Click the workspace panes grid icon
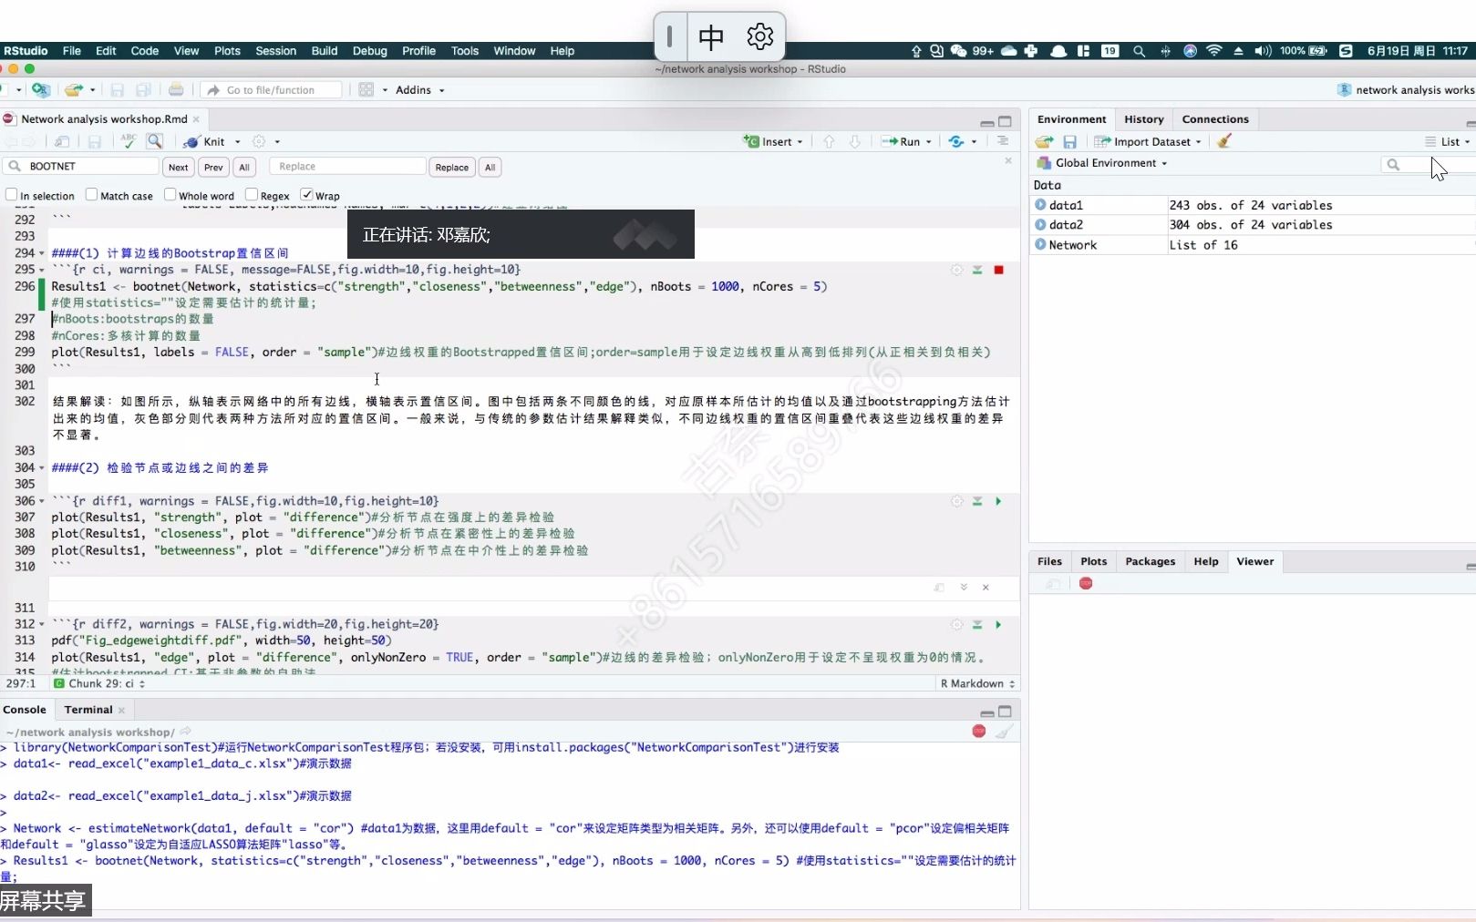1476x922 pixels. coord(366,89)
